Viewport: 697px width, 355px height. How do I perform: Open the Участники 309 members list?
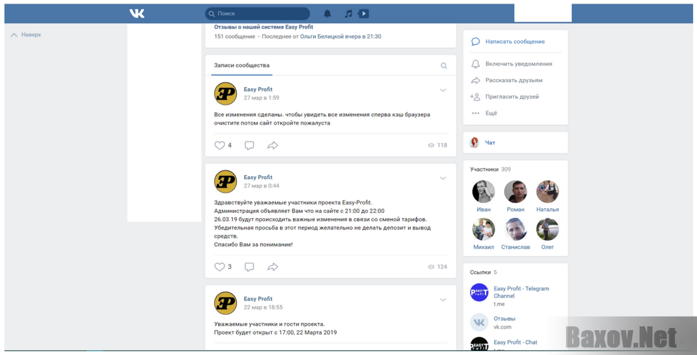tap(490, 169)
